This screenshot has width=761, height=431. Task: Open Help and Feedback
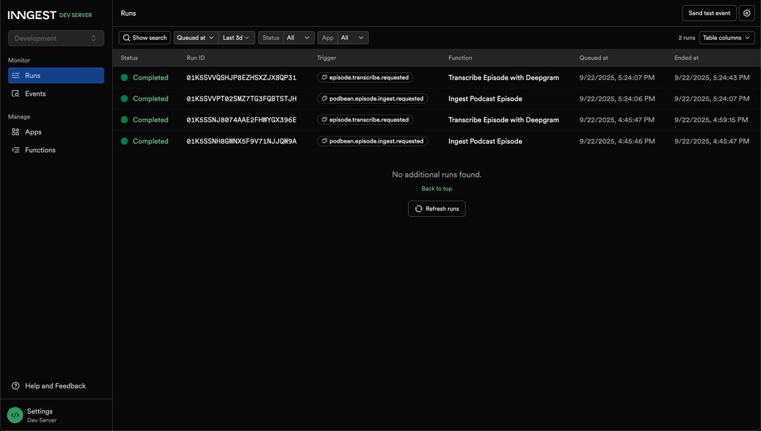click(56, 386)
